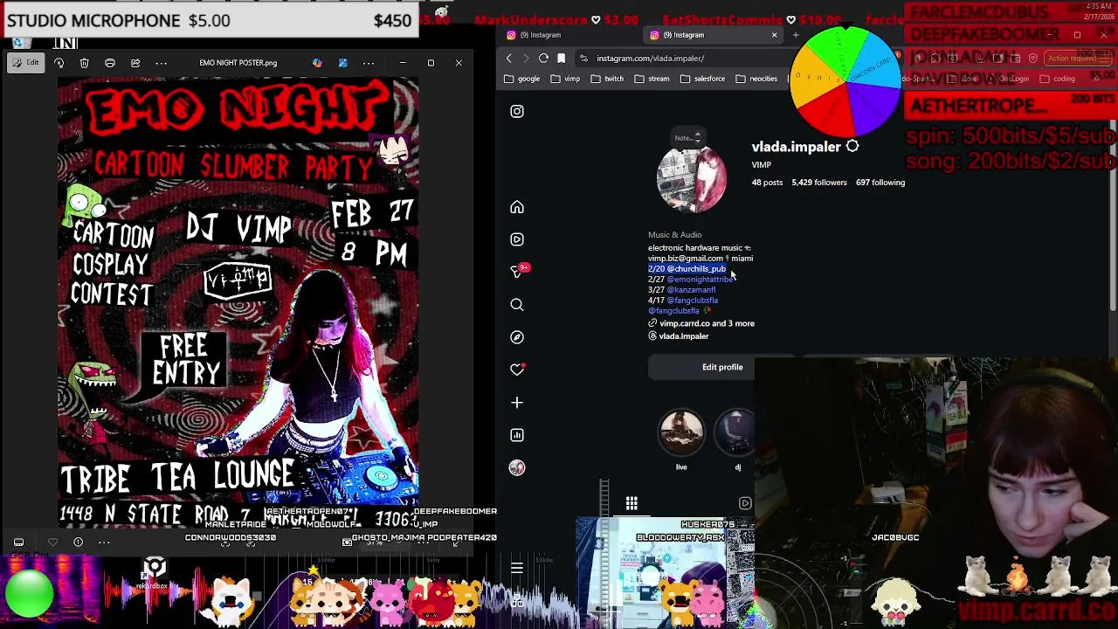Open Instagram Dashboard chart icon
The width and height of the screenshot is (1118, 629).
coord(517,435)
